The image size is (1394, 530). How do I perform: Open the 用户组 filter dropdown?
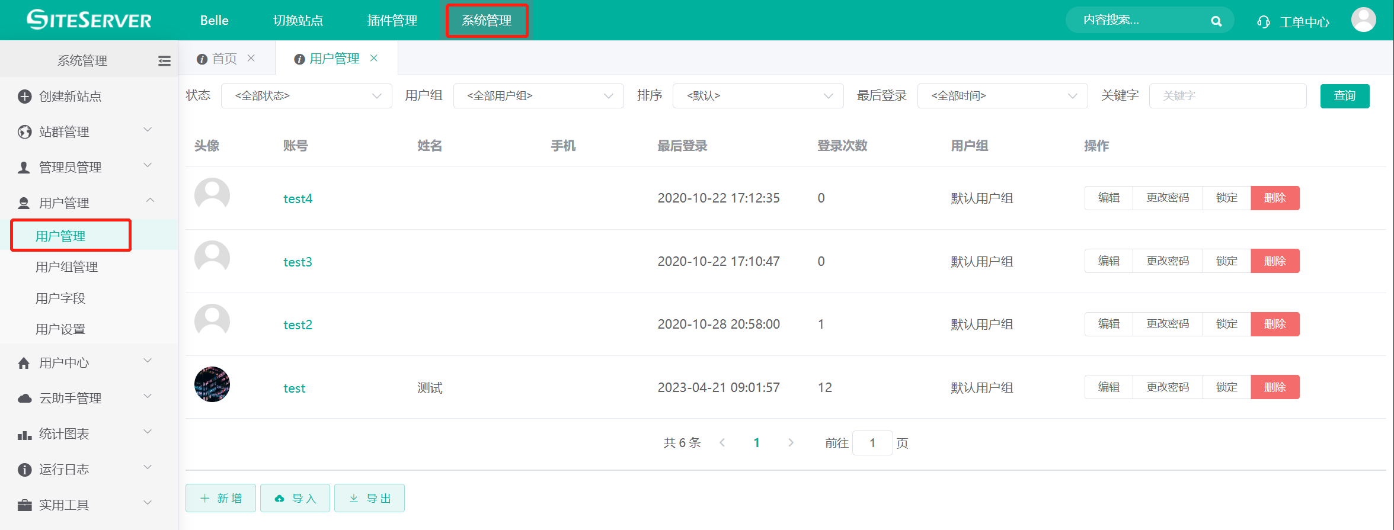538,96
